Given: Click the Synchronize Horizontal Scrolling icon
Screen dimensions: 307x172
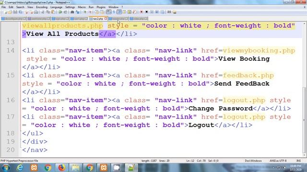Looking at the screenshot, I should (102, 12).
